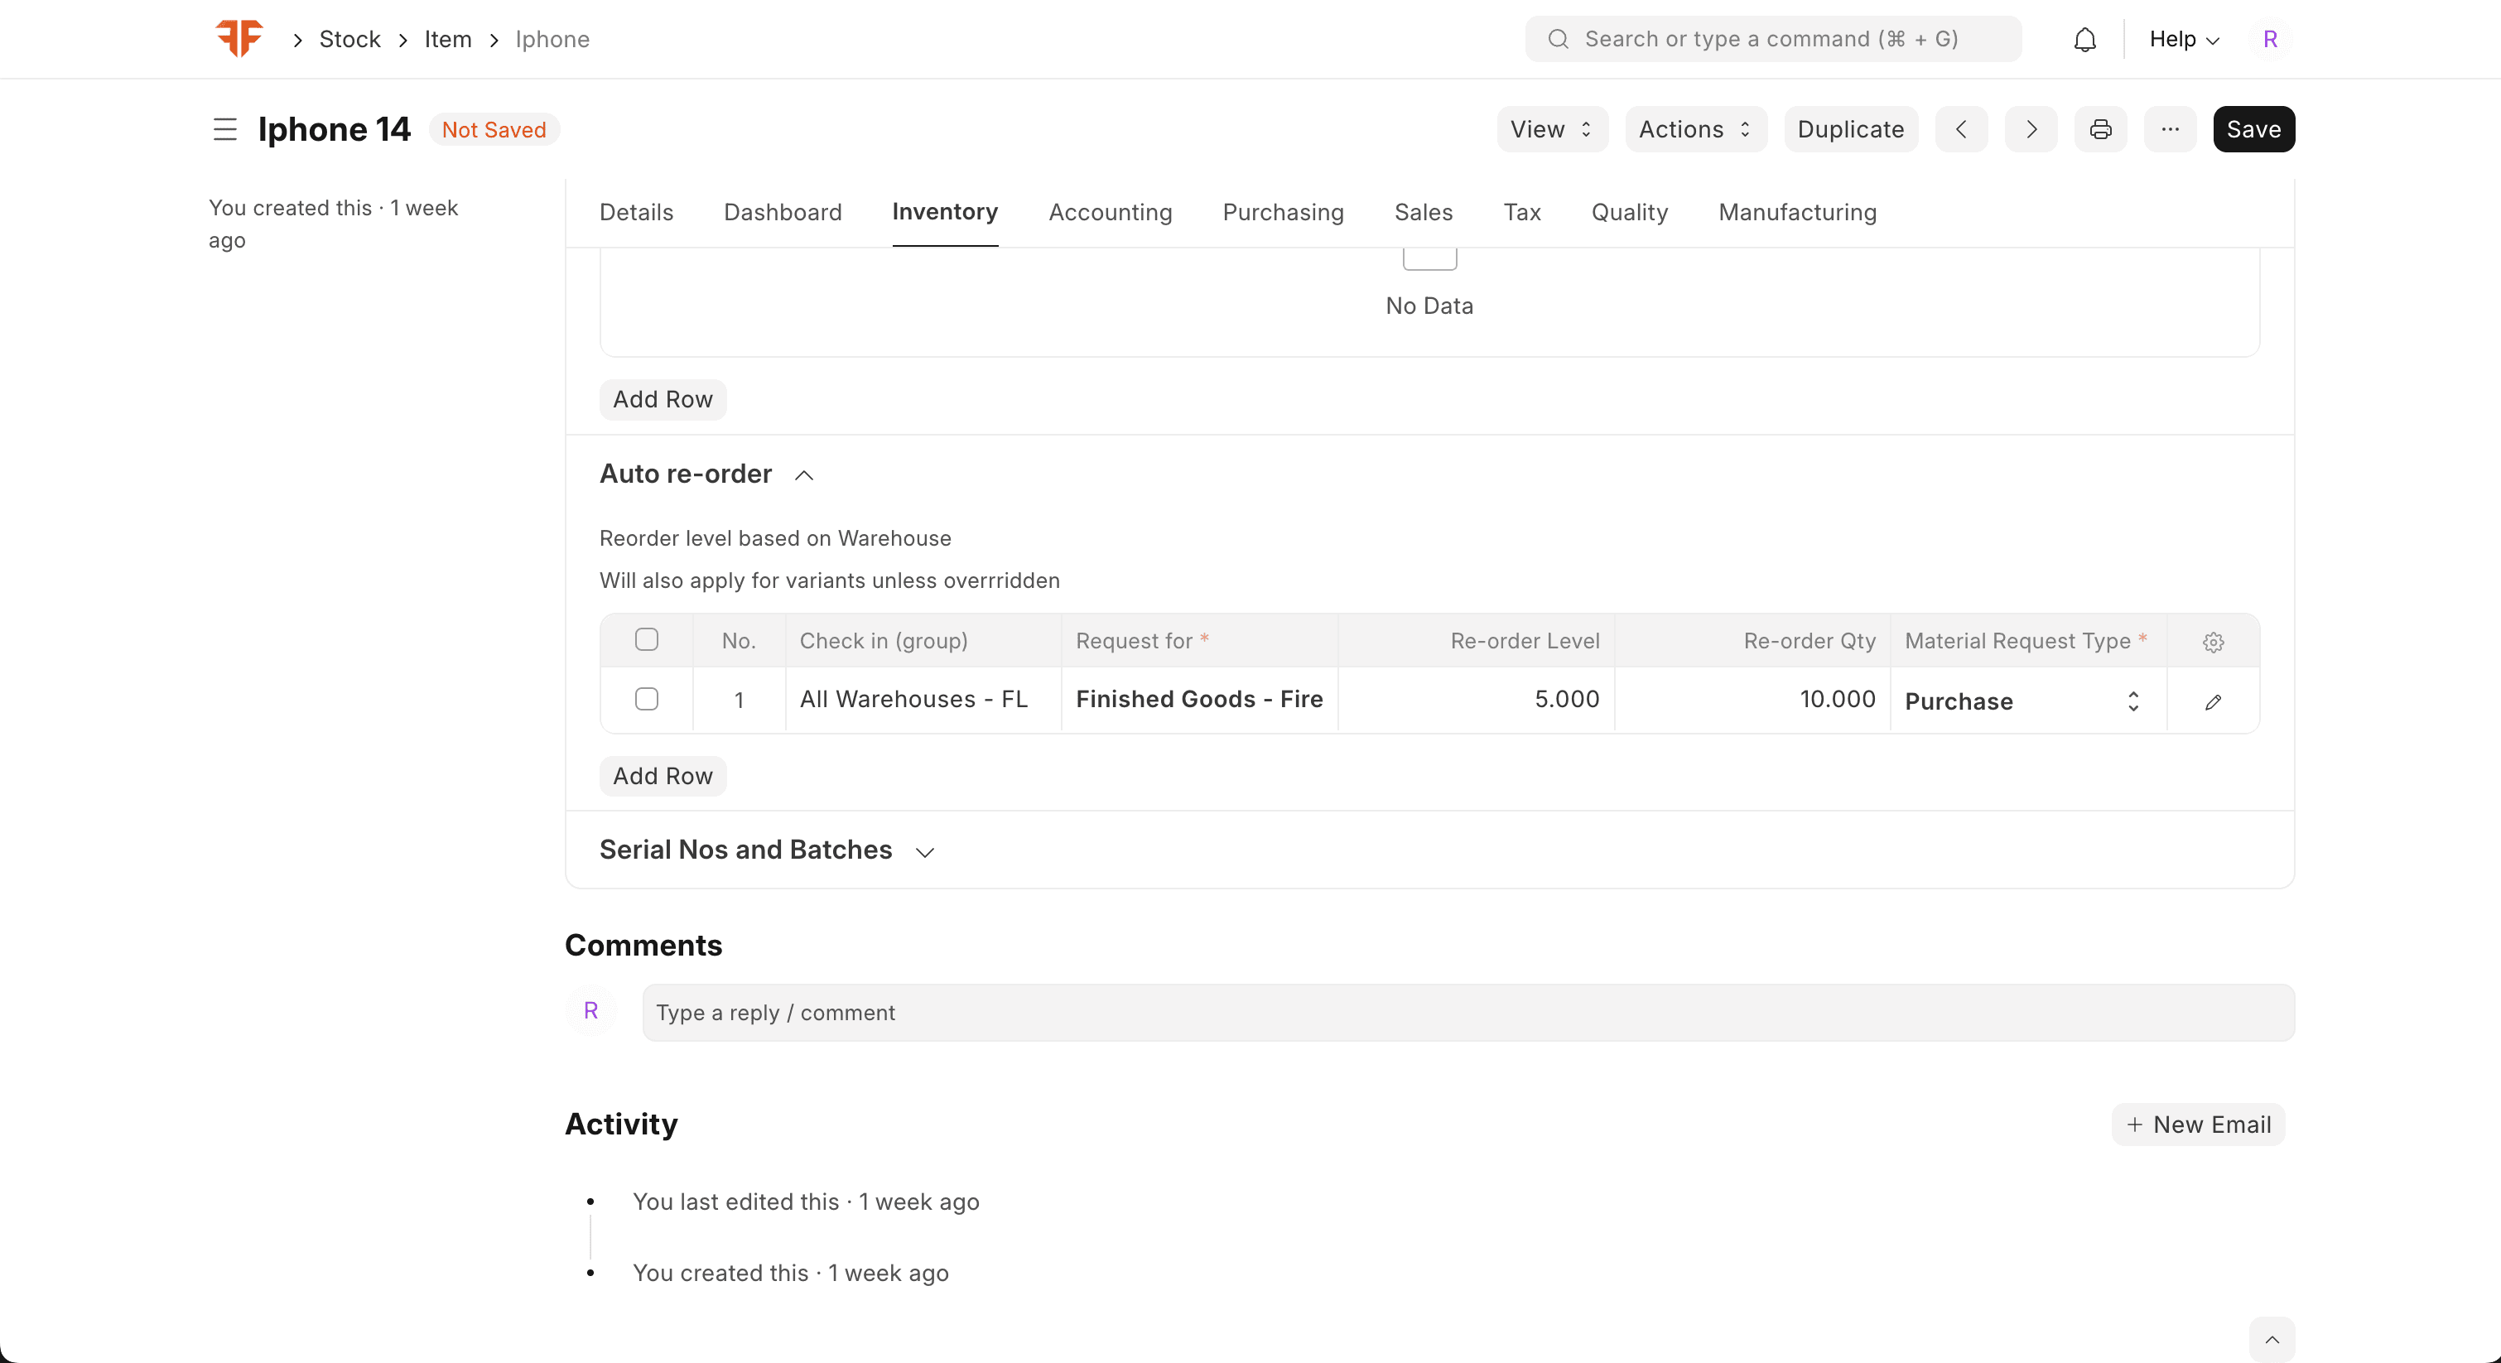This screenshot has width=2501, height=1363.
Task: Click the Iphone 14 title
Action: click(334, 129)
